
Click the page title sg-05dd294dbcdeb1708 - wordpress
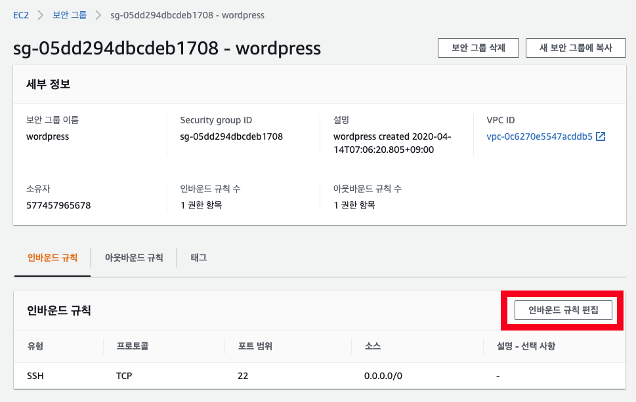pyautogui.click(x=167, y=49)
